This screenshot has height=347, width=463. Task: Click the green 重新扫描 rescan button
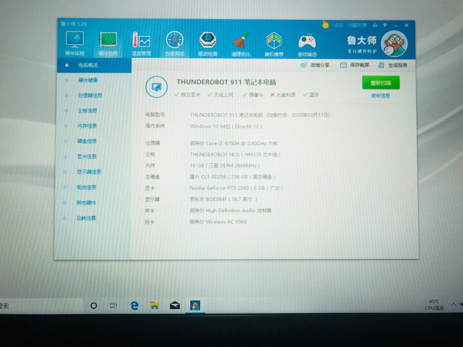[x=381, y=83]
